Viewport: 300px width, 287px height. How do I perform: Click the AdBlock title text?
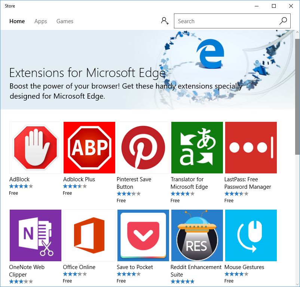[x=19, y=179]
